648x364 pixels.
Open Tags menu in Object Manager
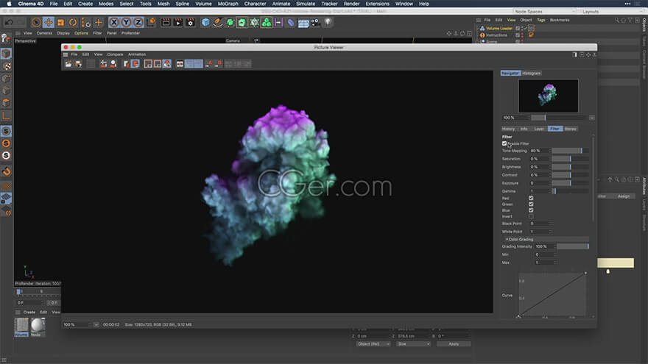pyautogui.click(x=541, y=20)
